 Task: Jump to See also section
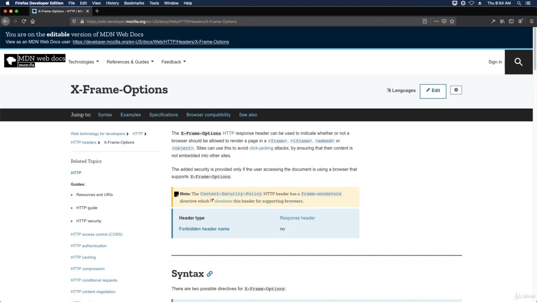tap(248, 115)
